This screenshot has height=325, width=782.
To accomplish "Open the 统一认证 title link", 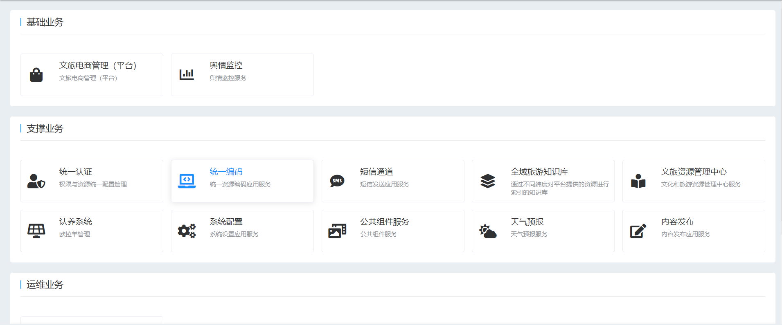I will pyautogui.click(x=76, y=172).
